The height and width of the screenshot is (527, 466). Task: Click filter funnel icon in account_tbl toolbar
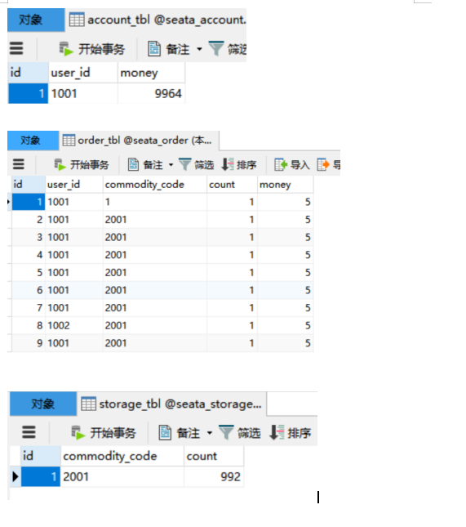(x=216, y=48)
